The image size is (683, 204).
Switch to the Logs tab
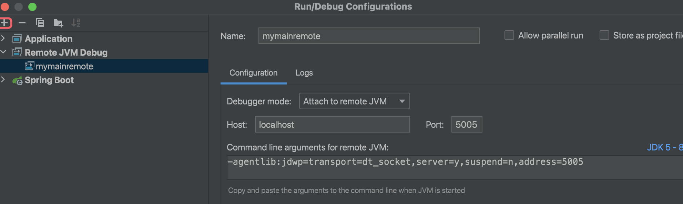pyautogui.click(x=304, y=73)
